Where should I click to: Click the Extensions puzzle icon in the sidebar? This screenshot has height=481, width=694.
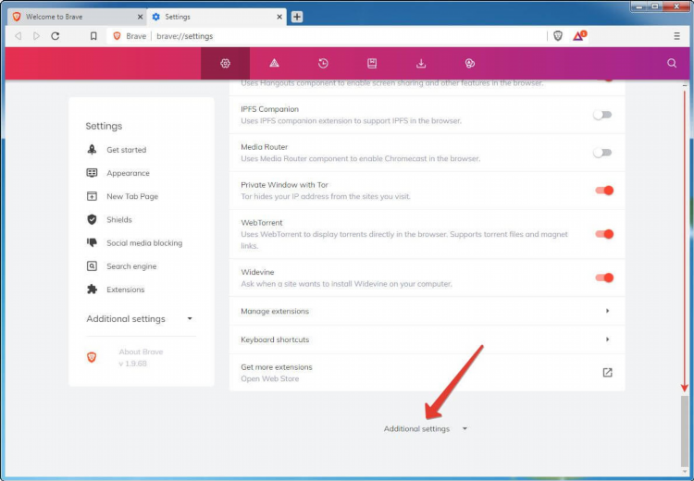(92, 290)
